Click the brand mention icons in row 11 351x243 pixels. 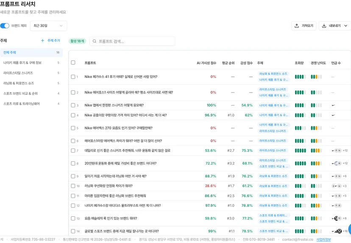[337, 196]
